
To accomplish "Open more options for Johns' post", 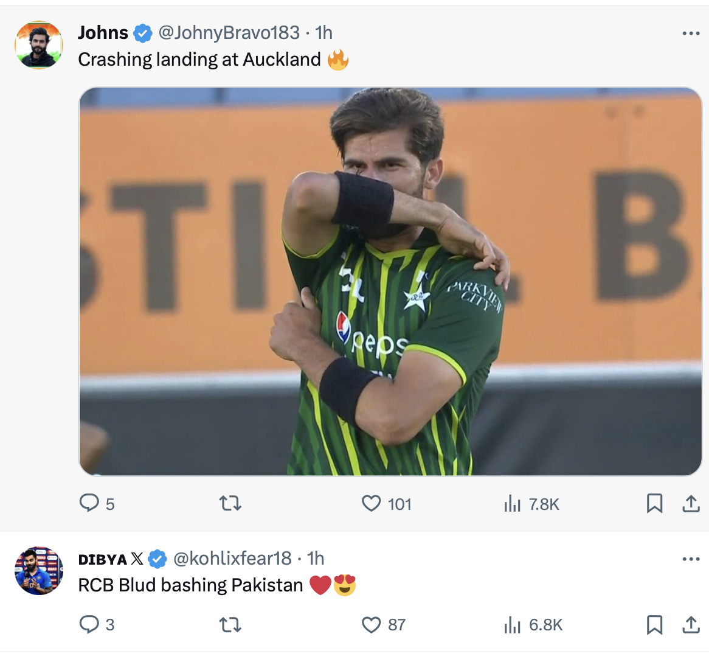I will (691, 33).
